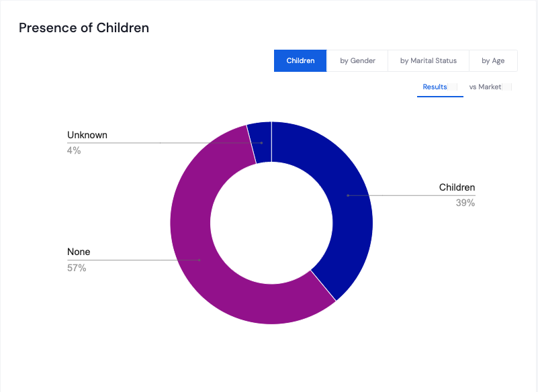This screenshot has width=538, height=392.
Task: Select the Children segmented tab
Action: click(300, 60)
